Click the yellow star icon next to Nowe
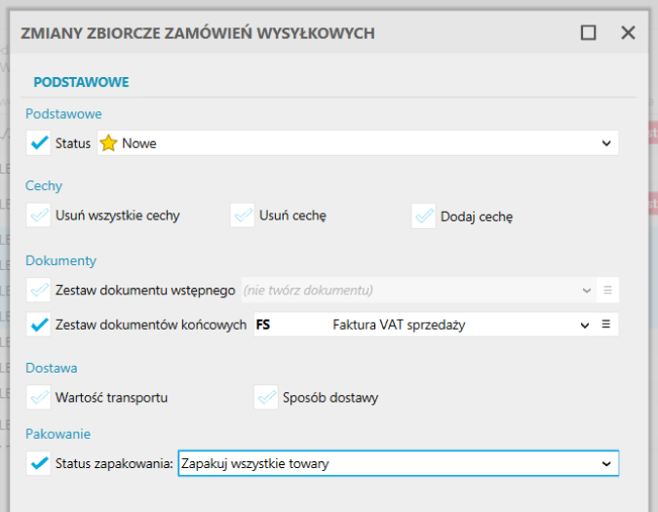Viewport: 658px width, 512px height. [108, 143]
